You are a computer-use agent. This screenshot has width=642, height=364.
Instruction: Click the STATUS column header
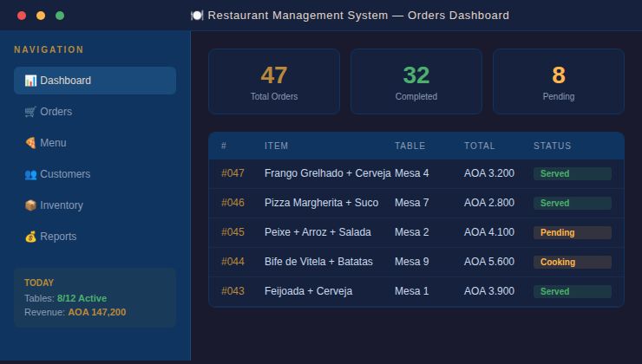[x=552, y=146]
